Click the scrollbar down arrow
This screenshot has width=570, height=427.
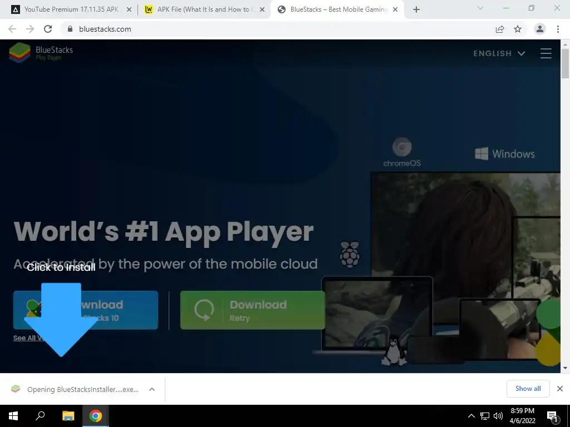[x=565, y=368]
